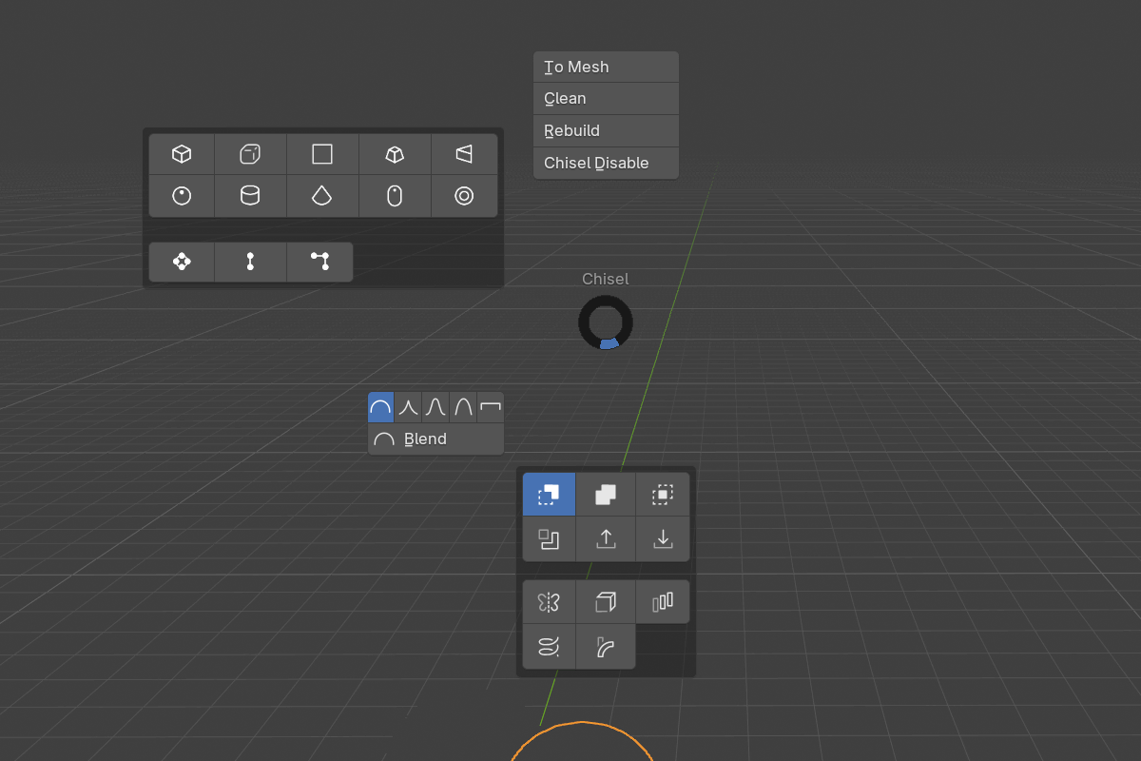The width and height of the screenshot is (1141, 761).
Task: Select the outlined stepped squares boolean mode
Action: [549, 539]
